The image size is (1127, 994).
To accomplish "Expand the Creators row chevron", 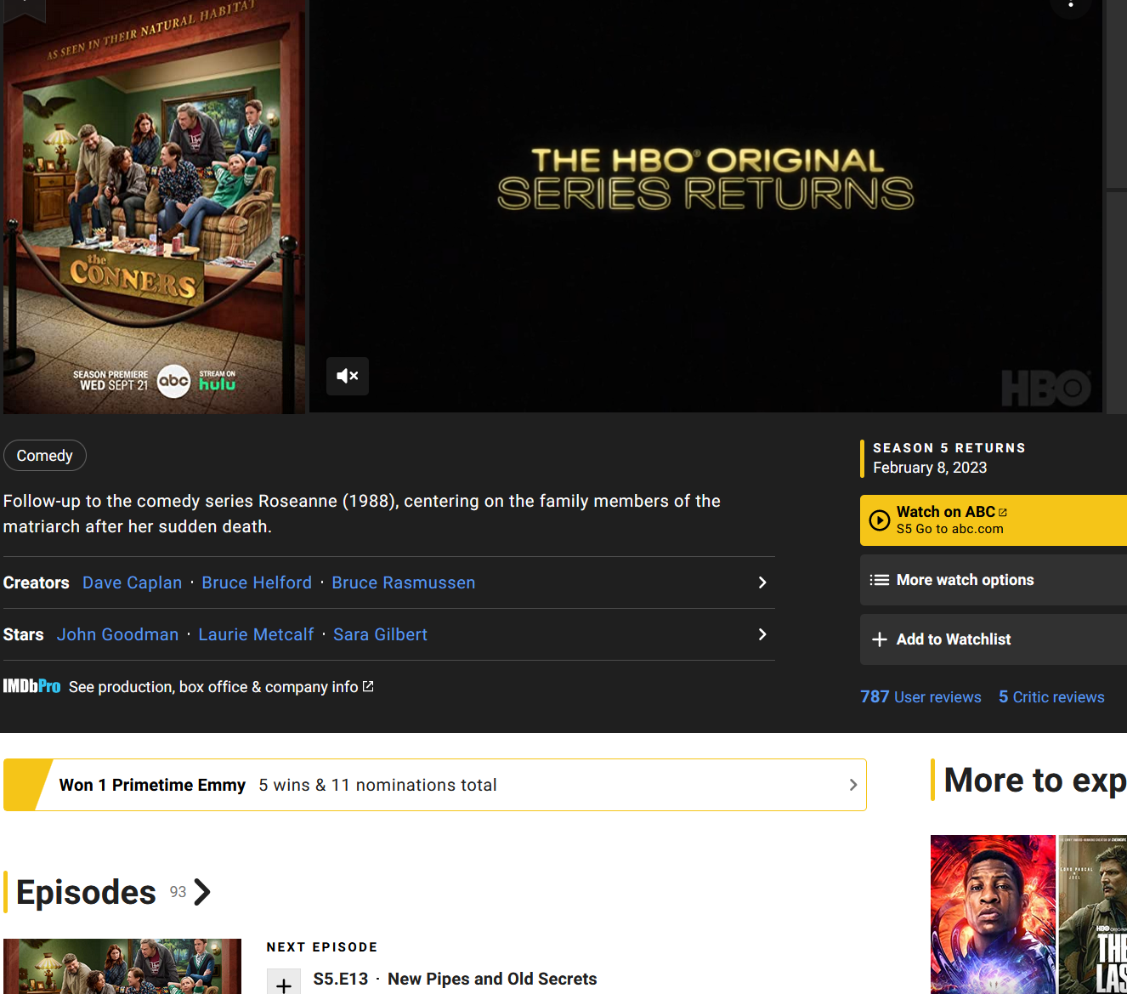I will click(x=762, y=582).
